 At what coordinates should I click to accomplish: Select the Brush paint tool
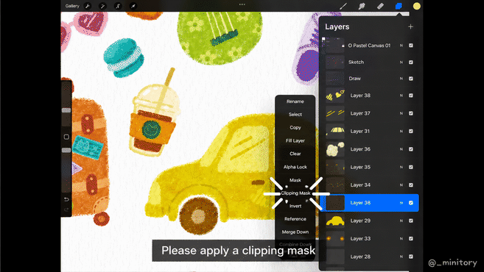pyautogui.click(x=343, y=6)
